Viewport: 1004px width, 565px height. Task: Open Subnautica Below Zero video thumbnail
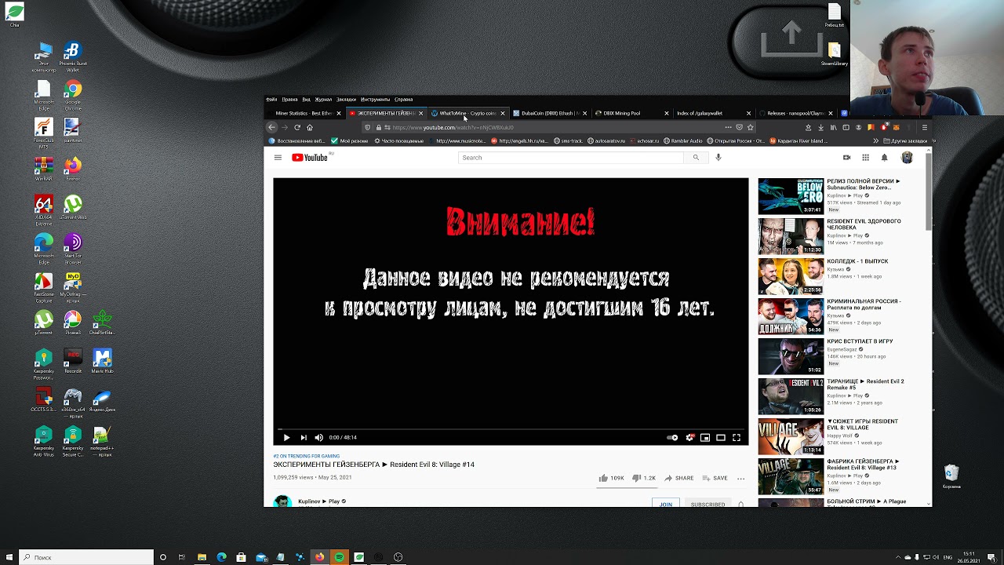791,196
